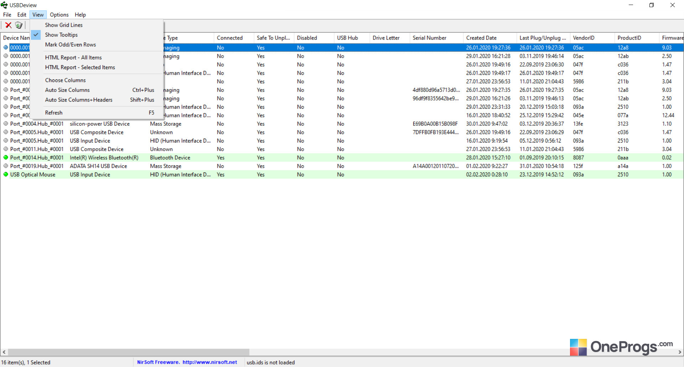Screen dimensions: 684x367
Task: Click created date 02.02.2020 0:28:10
Action: 487,174
